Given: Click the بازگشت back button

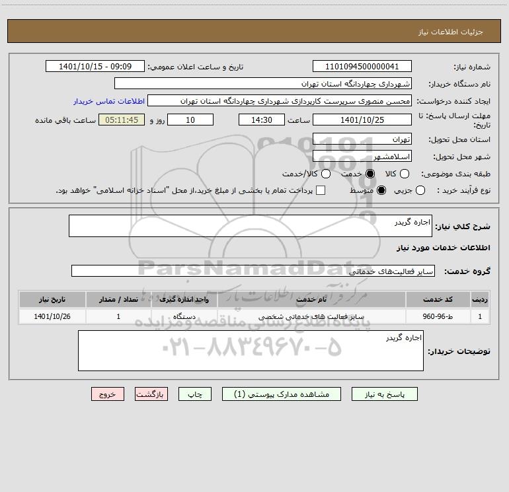Looking at the screenshot, I should pos(151,394).
